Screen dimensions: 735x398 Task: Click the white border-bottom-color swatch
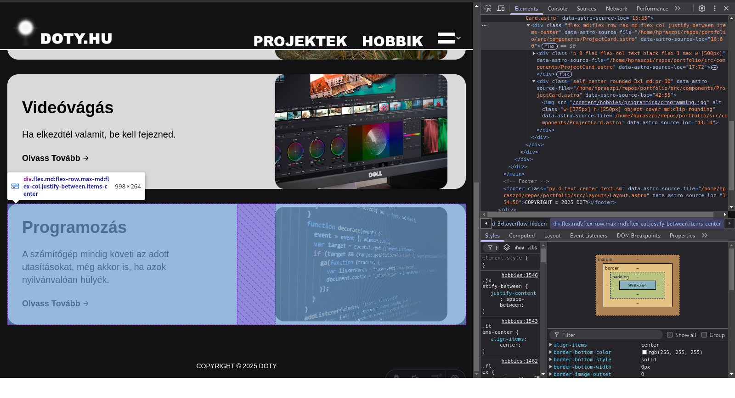[644, 352]
